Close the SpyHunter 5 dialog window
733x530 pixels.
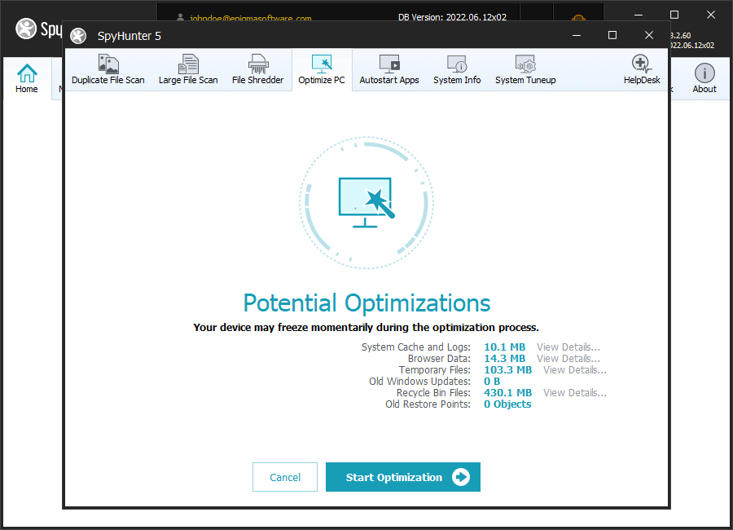click(x=649, y=35)
